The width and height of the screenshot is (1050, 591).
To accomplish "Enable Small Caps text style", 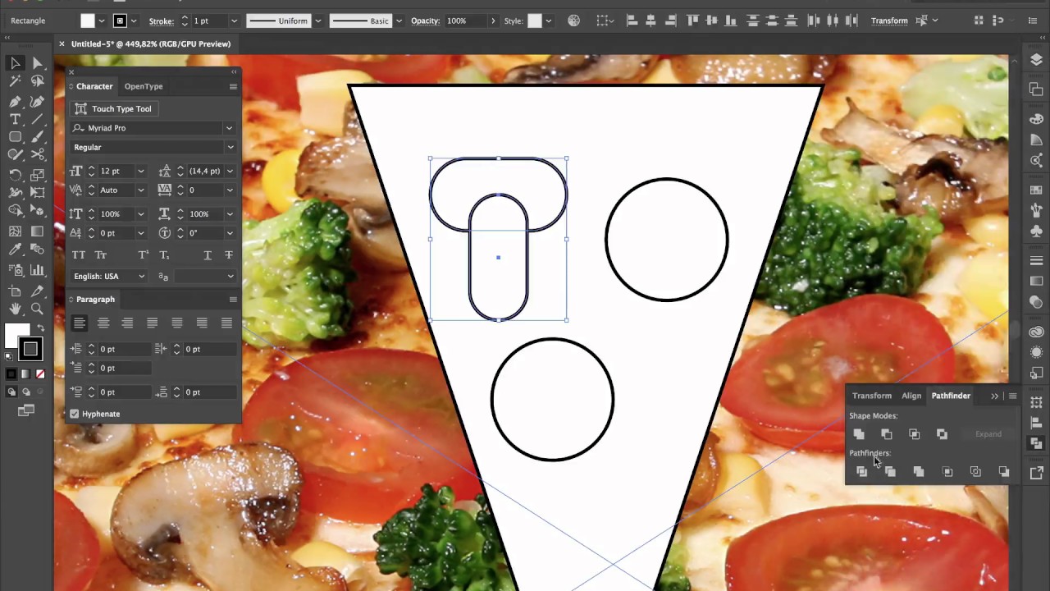I will point(101,255).
